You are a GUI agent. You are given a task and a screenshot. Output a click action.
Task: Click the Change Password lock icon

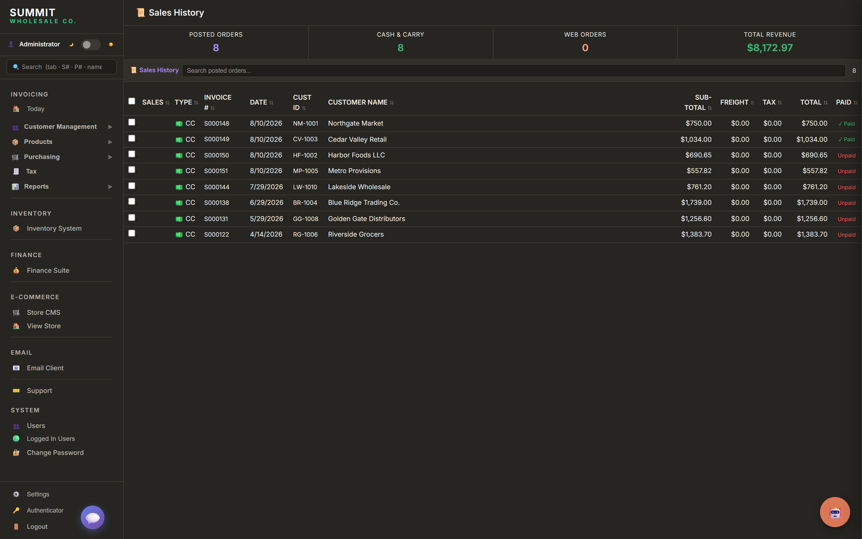point(16,453)
